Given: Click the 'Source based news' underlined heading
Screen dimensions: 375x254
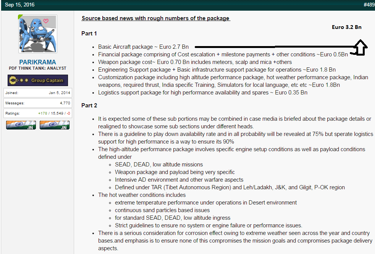Looking at the screenshot, I should coord(156,18).
